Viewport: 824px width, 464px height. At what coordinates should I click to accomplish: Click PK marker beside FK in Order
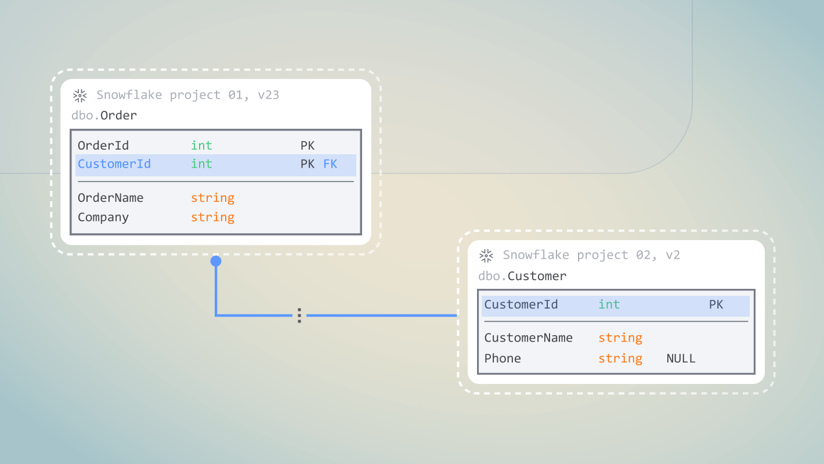[308, 164]
